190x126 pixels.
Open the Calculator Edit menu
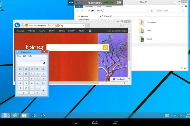coord(24,56)
